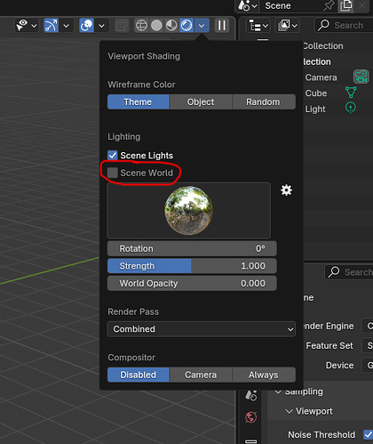The width and height of the screenshot is (373, 444).
Task: Set wireframe color to Theme
Action: click(139, 101)
